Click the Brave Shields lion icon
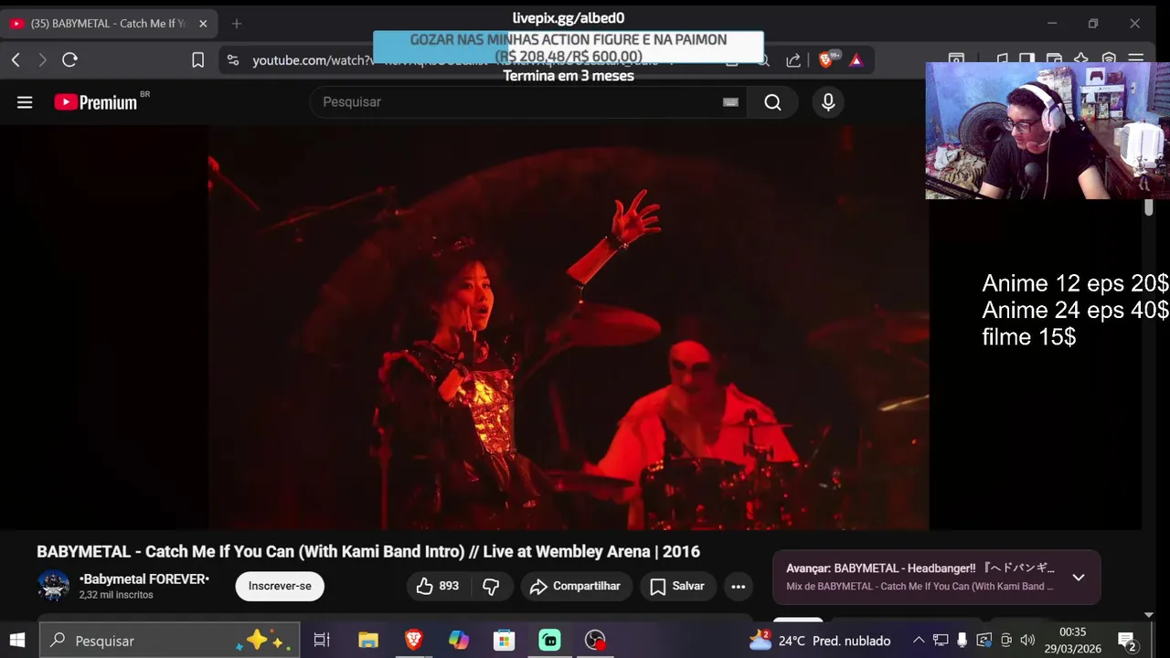1170x658 pixels. 826,59
